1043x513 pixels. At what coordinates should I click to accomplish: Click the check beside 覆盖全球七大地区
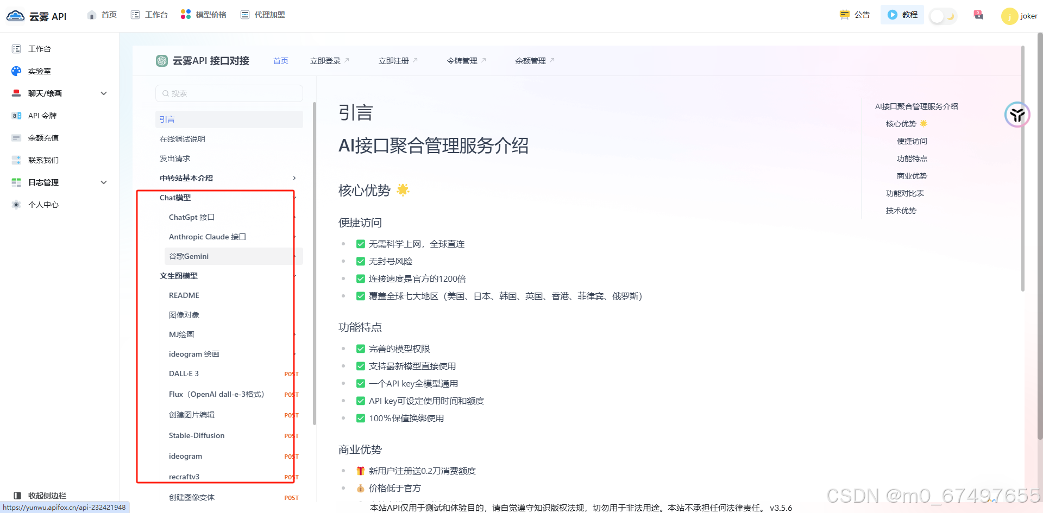[x=360, y=296]
